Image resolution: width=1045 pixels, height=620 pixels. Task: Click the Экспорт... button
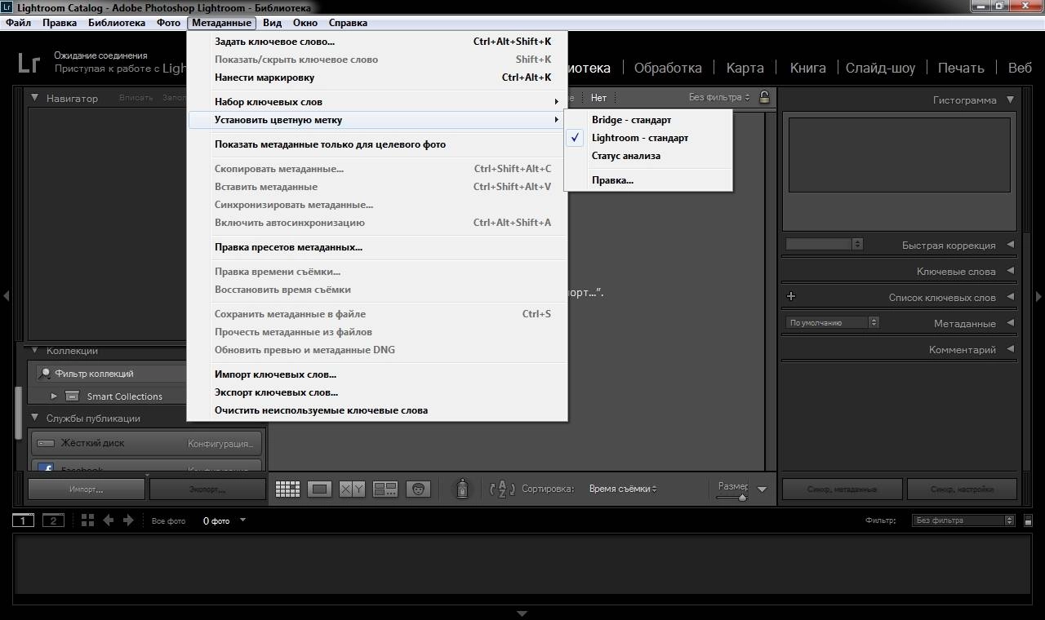click(x=208, y=489)
